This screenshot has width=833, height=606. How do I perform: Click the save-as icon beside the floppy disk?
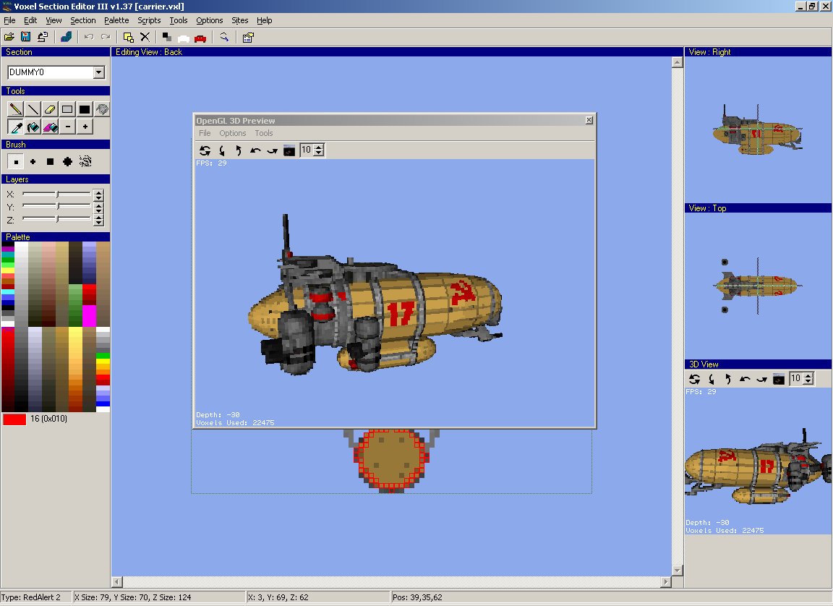43,37
